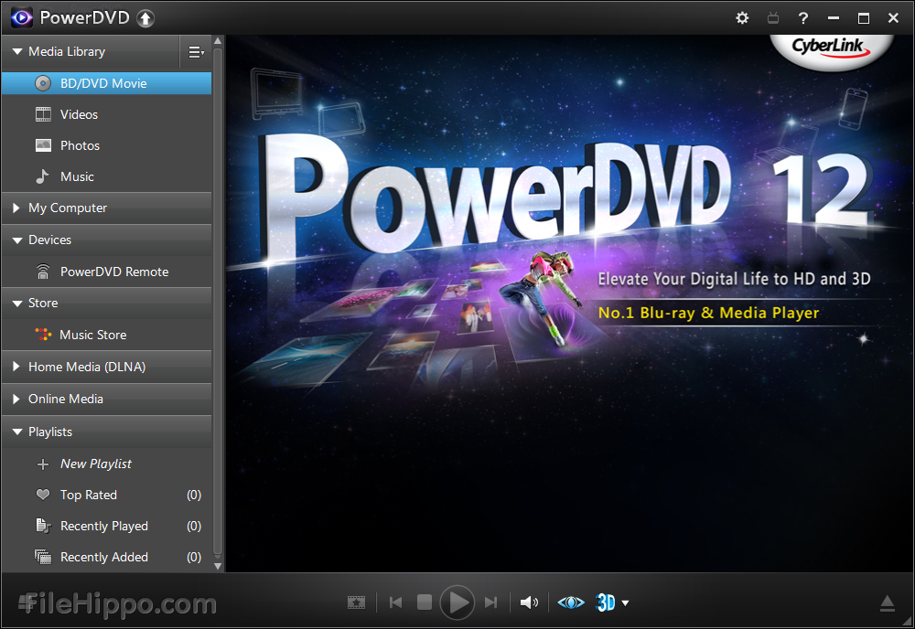Click the Recently Added count (0)
The height and width of the screenshot is (629, 915).
tap(194, 557)
